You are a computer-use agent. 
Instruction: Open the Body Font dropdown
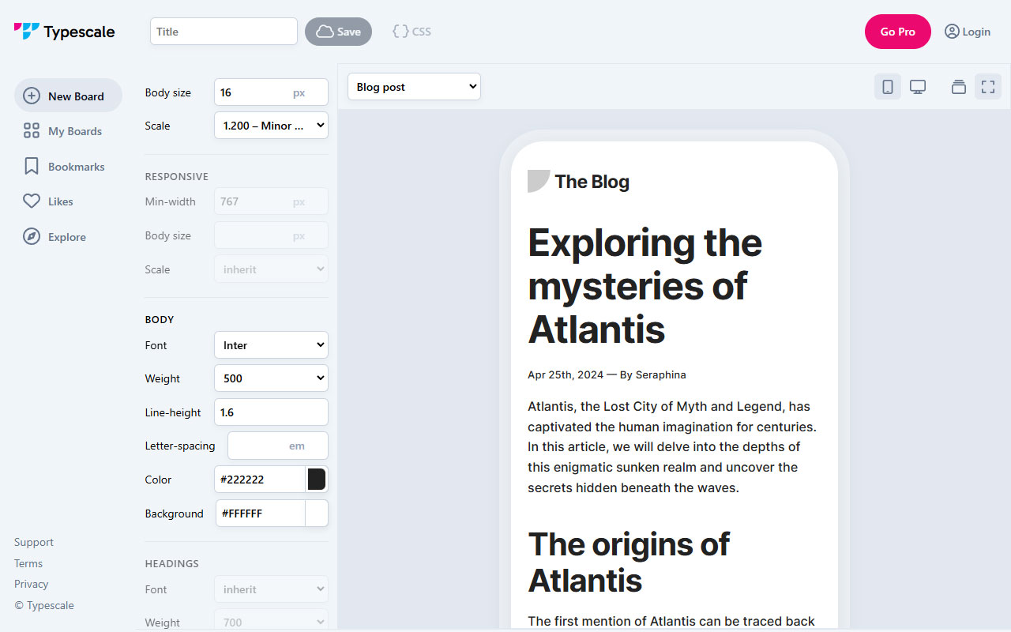coord(271,344)
